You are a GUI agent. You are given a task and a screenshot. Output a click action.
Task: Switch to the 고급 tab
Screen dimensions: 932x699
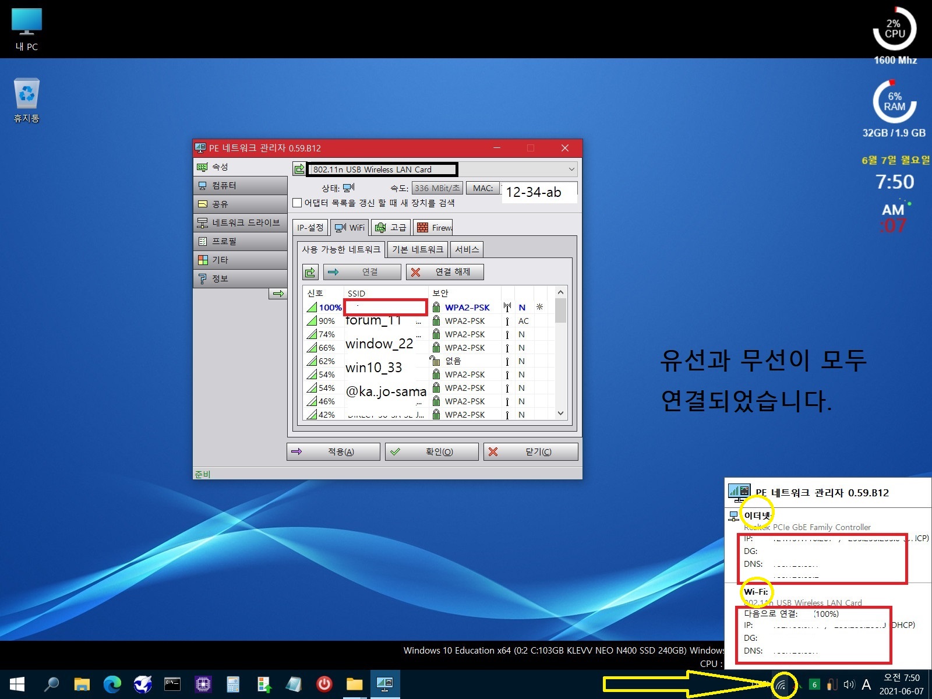(391, 227)
